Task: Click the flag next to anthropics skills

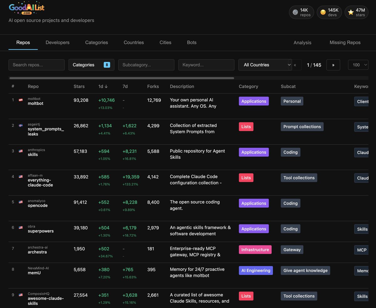Action: 21,151
